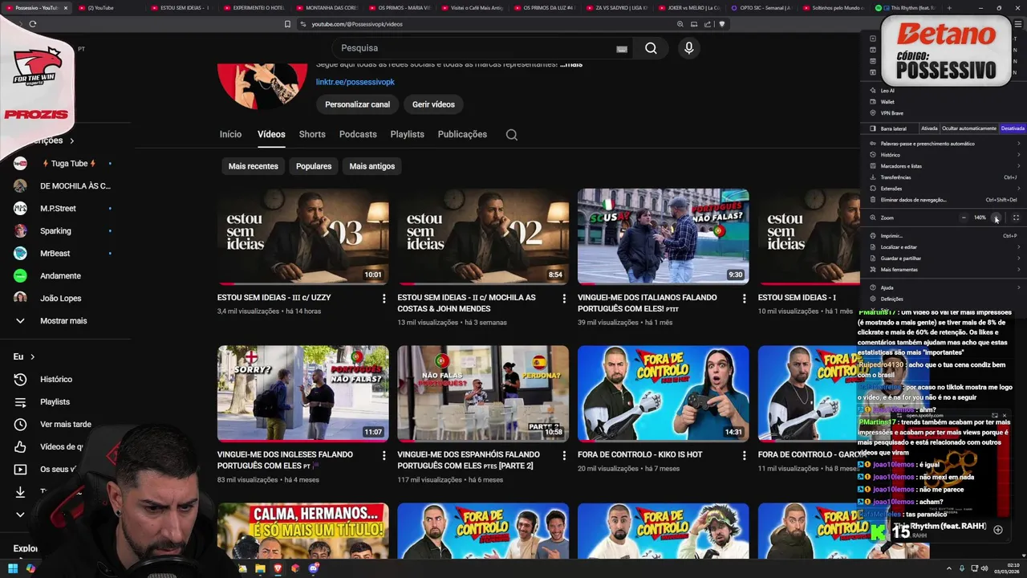Viewport: 1027px width, 578px height.
Task: Bookmark the page via address bar icon
Action: [287, 24]
